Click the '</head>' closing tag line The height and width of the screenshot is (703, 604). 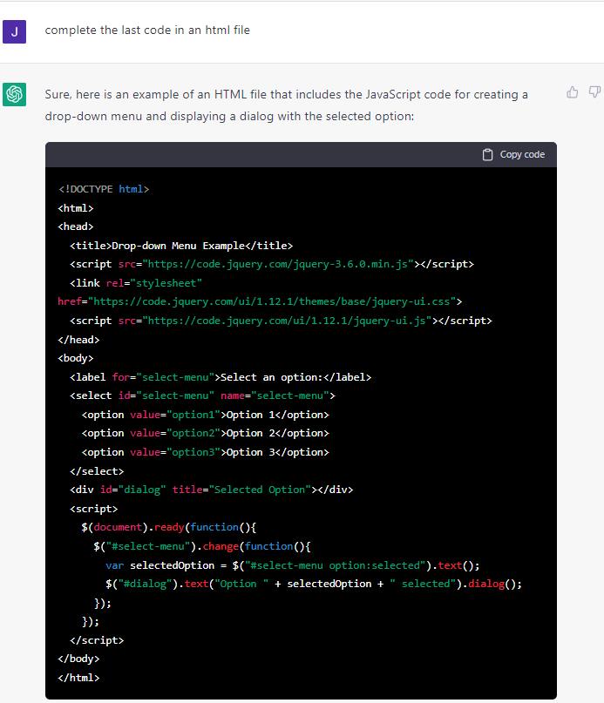pyautogui.click(x=78, y=340)
